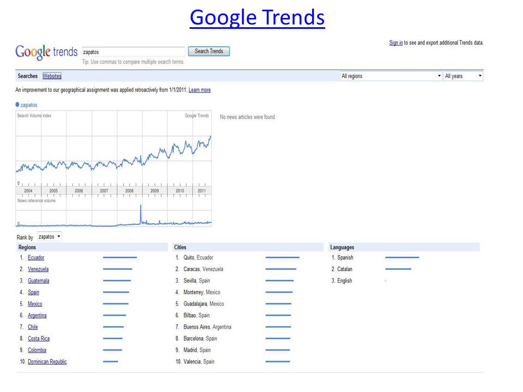Follow the Sign in link

pyautogui.click(x=396, y=42)
